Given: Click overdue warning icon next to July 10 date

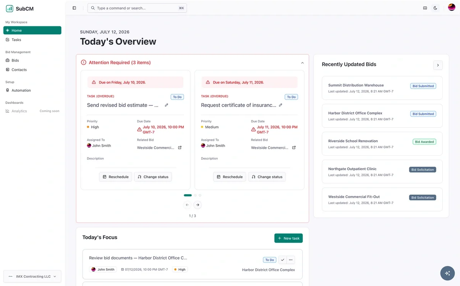Looking at the screenshot, I should [140, 130].
